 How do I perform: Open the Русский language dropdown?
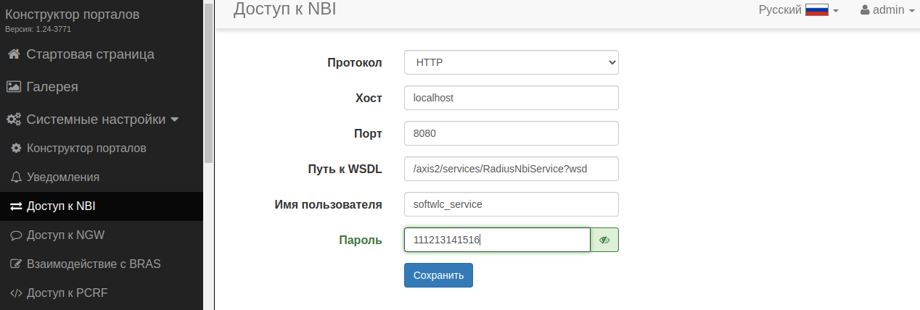tap(798, 10)
